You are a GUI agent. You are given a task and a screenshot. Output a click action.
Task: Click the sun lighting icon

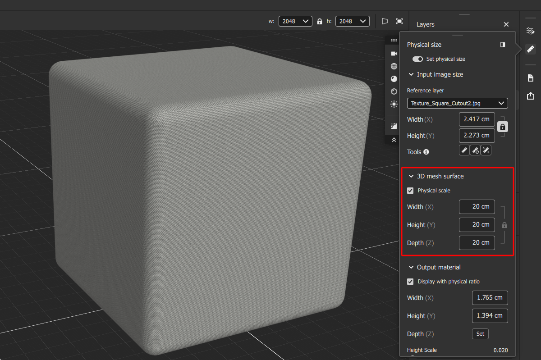[x=394, y=104]
